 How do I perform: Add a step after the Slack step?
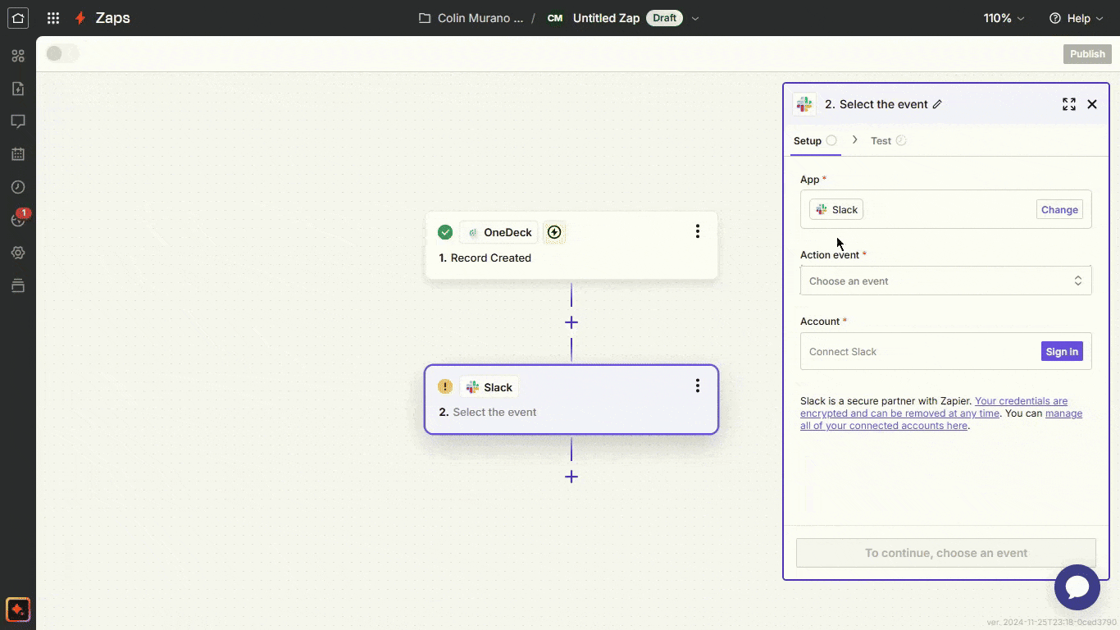coord(571,477)
